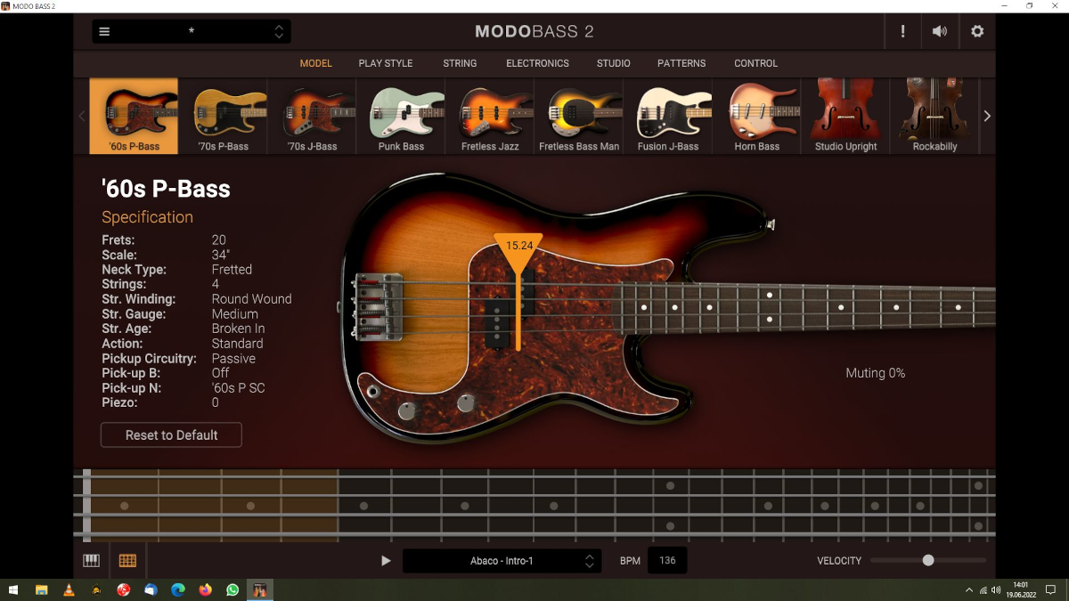Show the fretboard grid view
Image resolution: width=1069 pixels, height=601 pixels.
pos(127,561)
